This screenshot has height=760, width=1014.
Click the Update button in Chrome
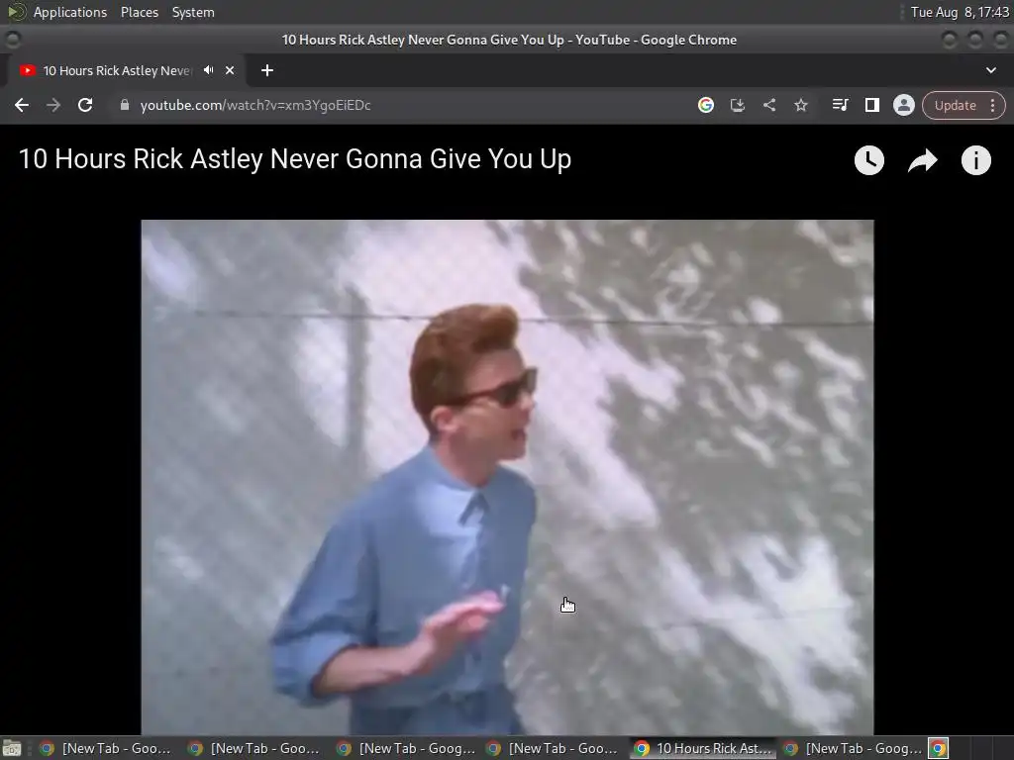[x=955, y=105]
